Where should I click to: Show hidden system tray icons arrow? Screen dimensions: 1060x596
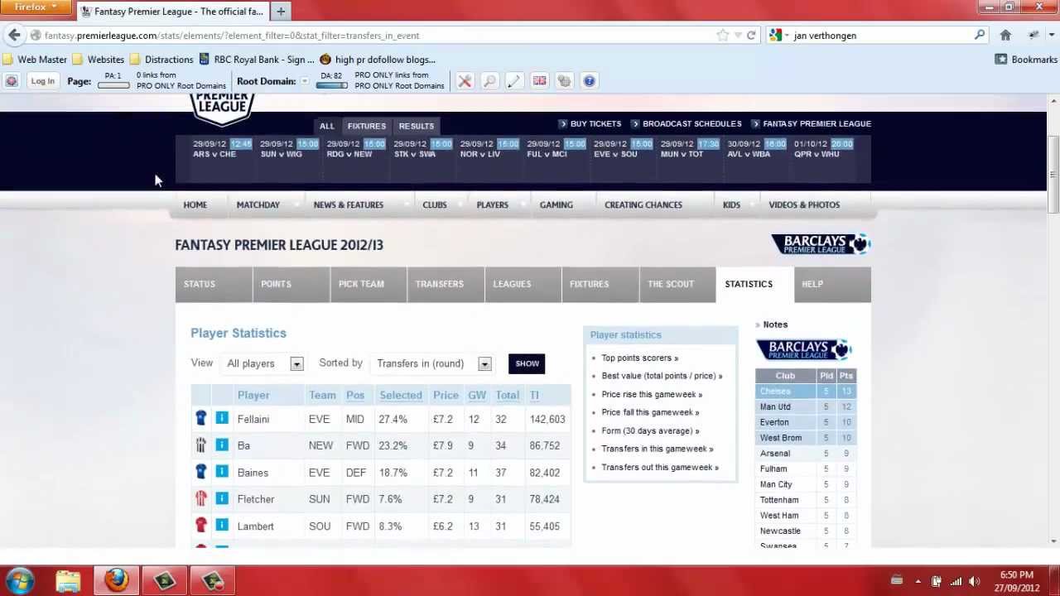click(918, 581)
